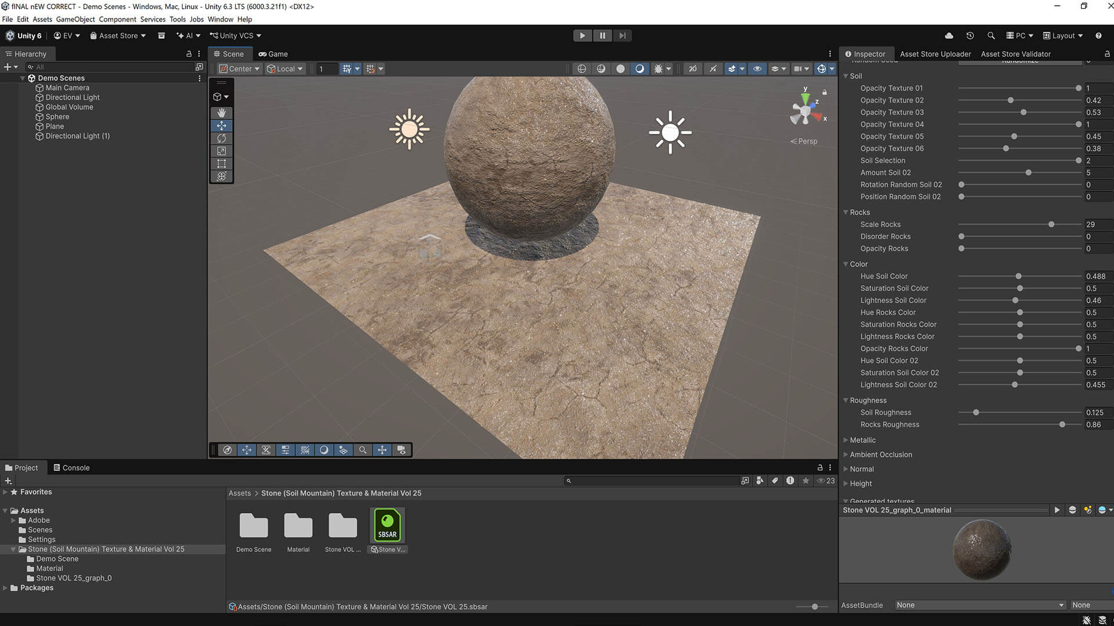Click the Pause button

(602, 35)
